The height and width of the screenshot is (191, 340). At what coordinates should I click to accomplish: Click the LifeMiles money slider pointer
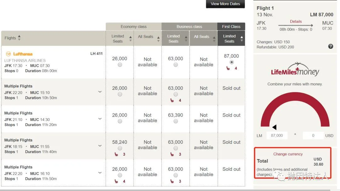274,127
